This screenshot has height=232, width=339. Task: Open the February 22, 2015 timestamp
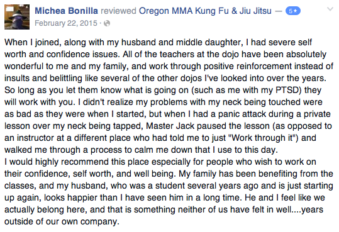(66, 23)
